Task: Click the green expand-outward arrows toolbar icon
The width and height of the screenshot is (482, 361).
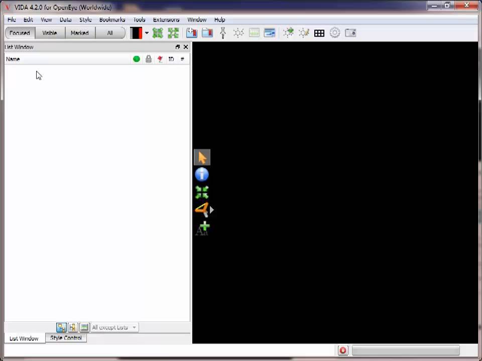Action: point(173,33)
